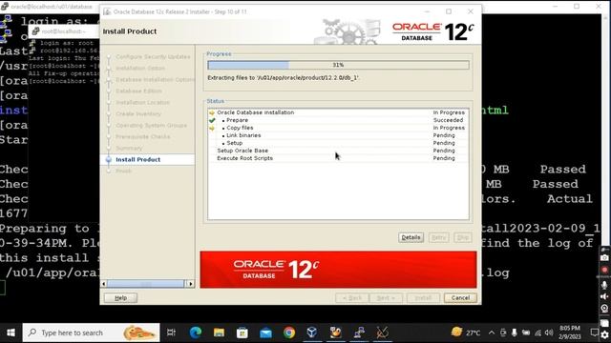Open the network tray icon
This screenshot has width=611, height=343.
(537, 333)
